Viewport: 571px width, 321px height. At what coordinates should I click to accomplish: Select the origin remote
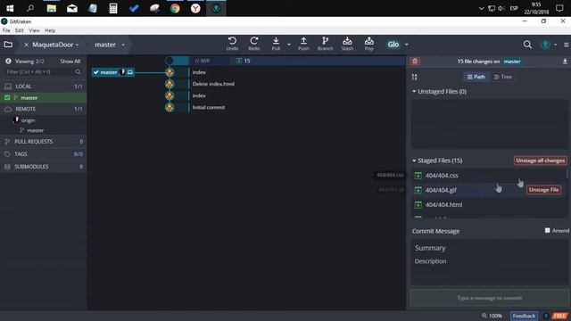(x=28, y=120)
